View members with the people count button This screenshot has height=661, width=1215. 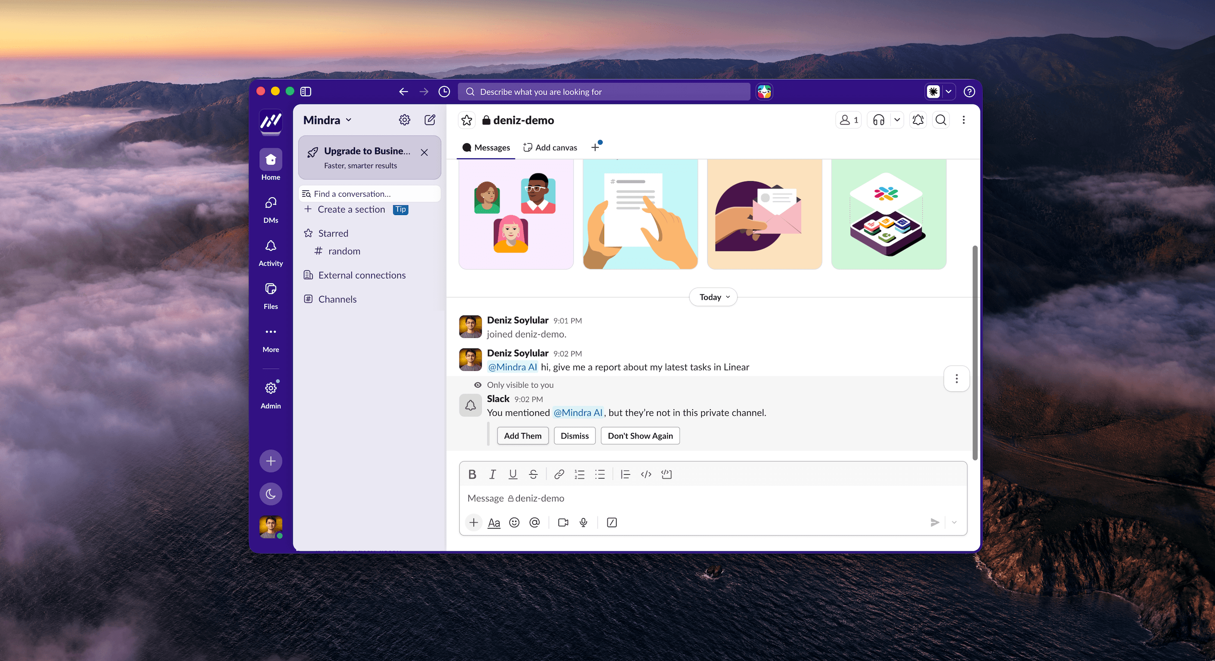tap(849, 120)
